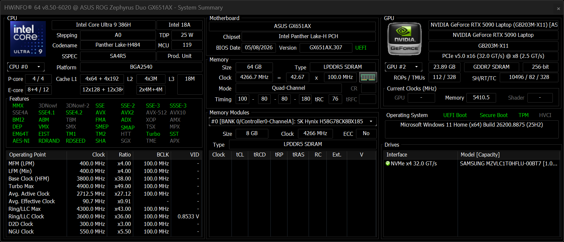Screen dimensions: 564x242
Task: Click the memory module Size 8 GB field
Action: [252, 133]
